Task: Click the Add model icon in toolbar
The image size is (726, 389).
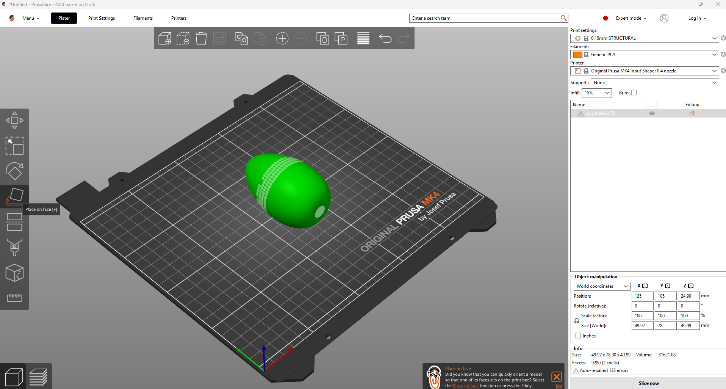Action: [165, 38]
